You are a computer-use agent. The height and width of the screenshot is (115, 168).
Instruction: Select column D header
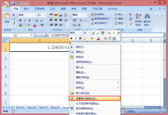tap(132, 41)
